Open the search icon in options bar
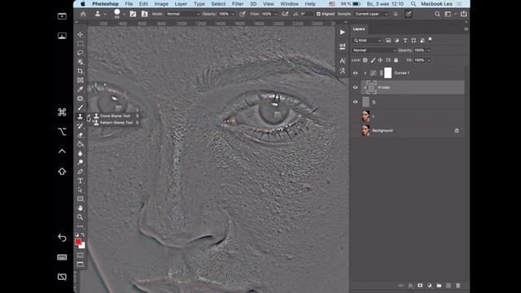 click(437, 14)
